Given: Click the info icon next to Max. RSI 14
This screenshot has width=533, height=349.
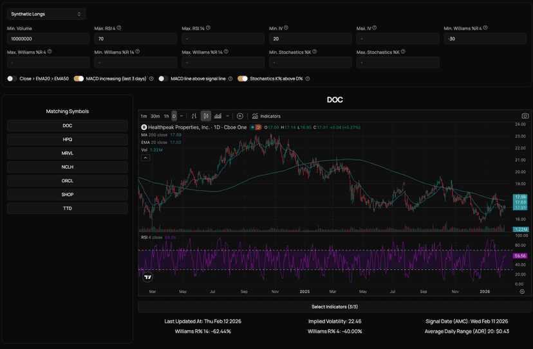Looking at the screenshot, I should [x=208, y=28].
